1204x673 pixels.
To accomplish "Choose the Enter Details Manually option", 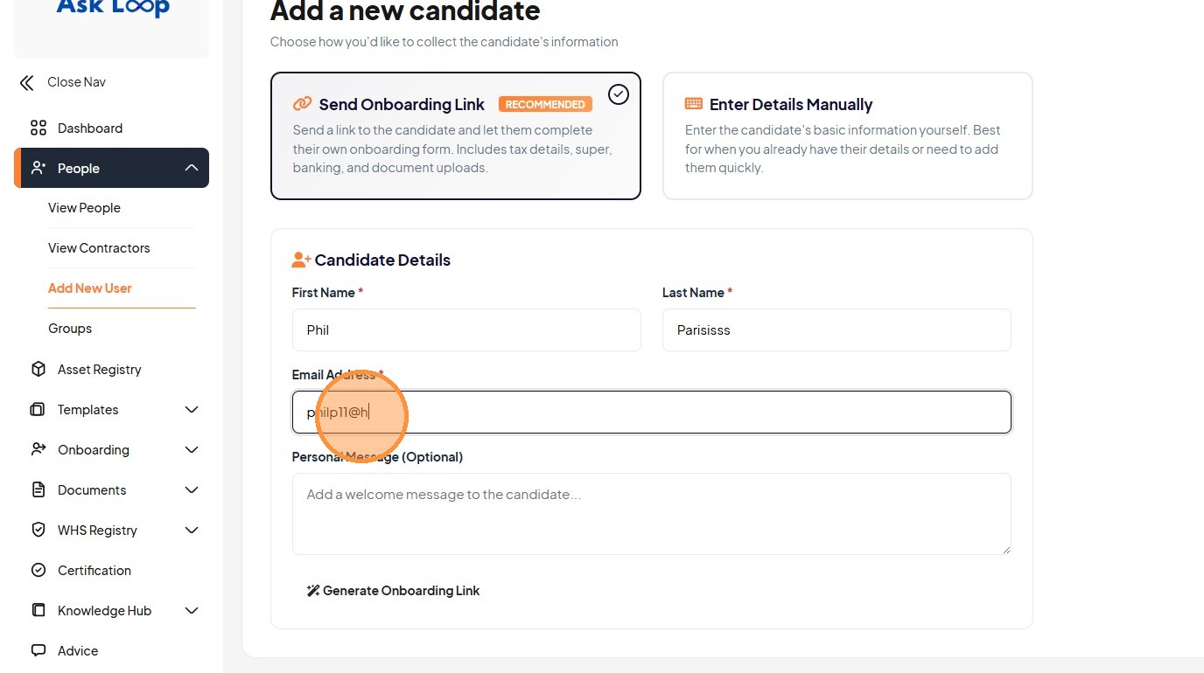I will [847, 135].
